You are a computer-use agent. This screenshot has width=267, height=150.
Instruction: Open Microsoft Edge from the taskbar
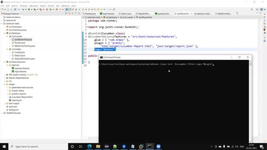click(89, 146)
